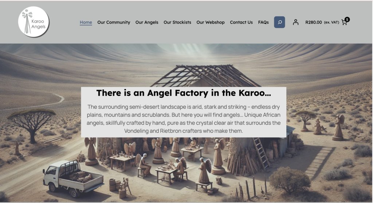The width and height of the screenshot is (373, 203).
Task: Open the user account icon
Action: 295,22
